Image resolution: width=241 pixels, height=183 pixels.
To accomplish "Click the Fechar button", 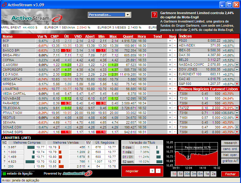I will [230, 174].
